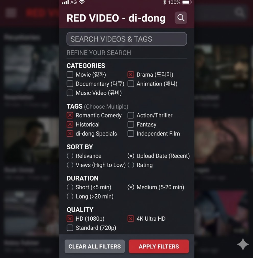
Task: Select the Relevance sort option
Action: [70, 156]
